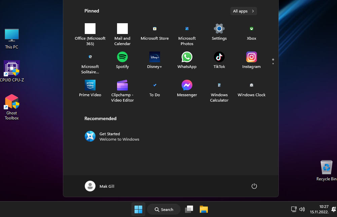This screenshot has height=217, width=337.
Task: Open Microsoft Photos app
Action: (187, 34)
